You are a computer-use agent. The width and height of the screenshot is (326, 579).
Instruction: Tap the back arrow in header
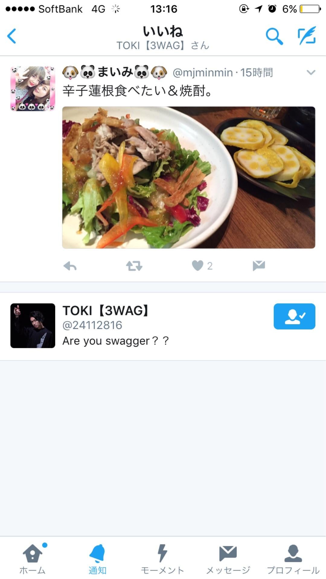(12, 36)
